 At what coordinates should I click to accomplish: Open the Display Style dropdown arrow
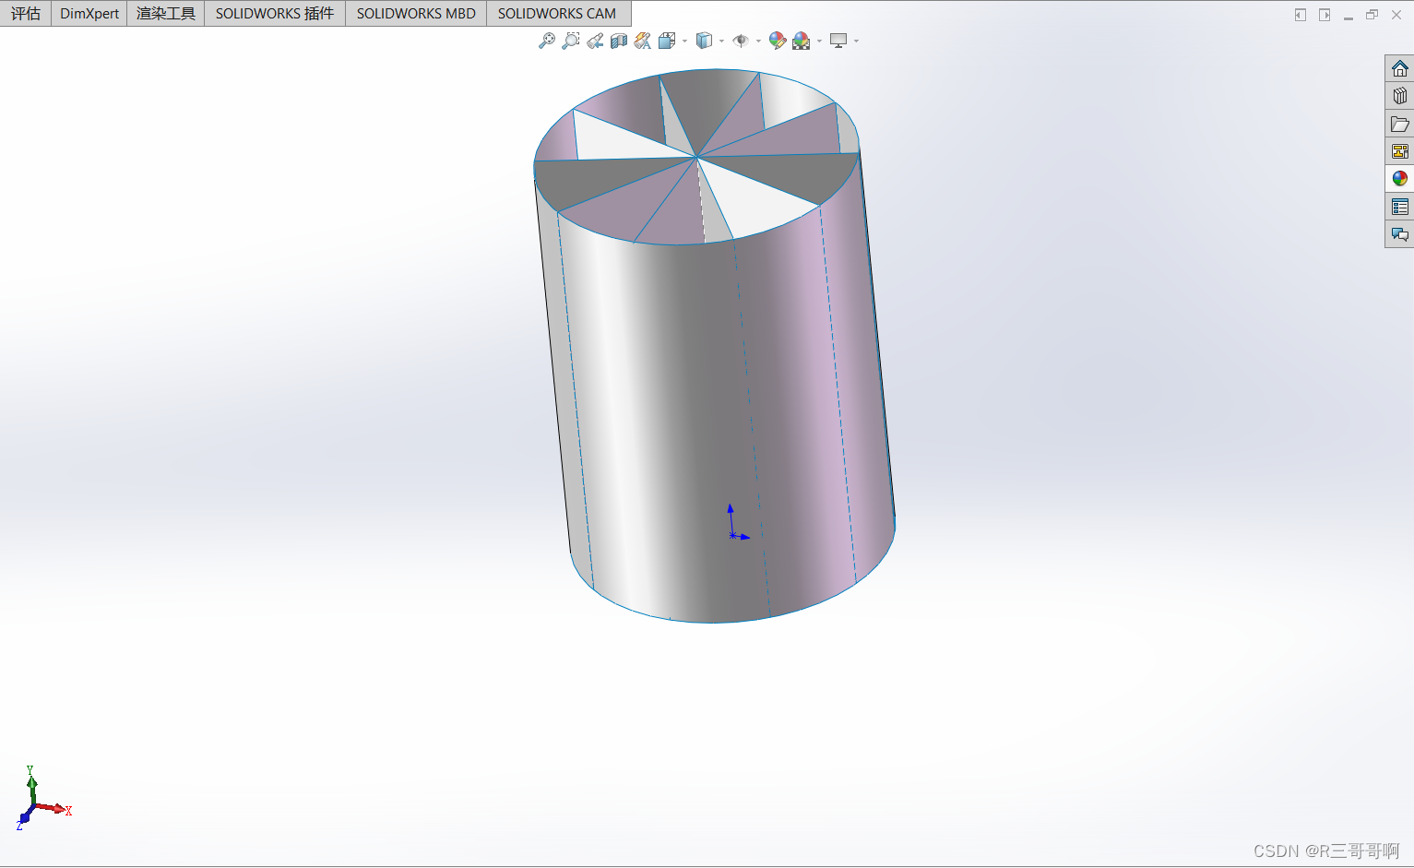click(x=721, y=41)
